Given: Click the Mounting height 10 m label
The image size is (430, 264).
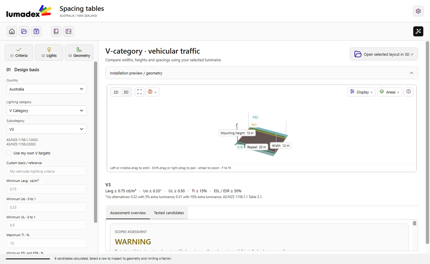Looking at the screenshot, I should coord(237,133).
